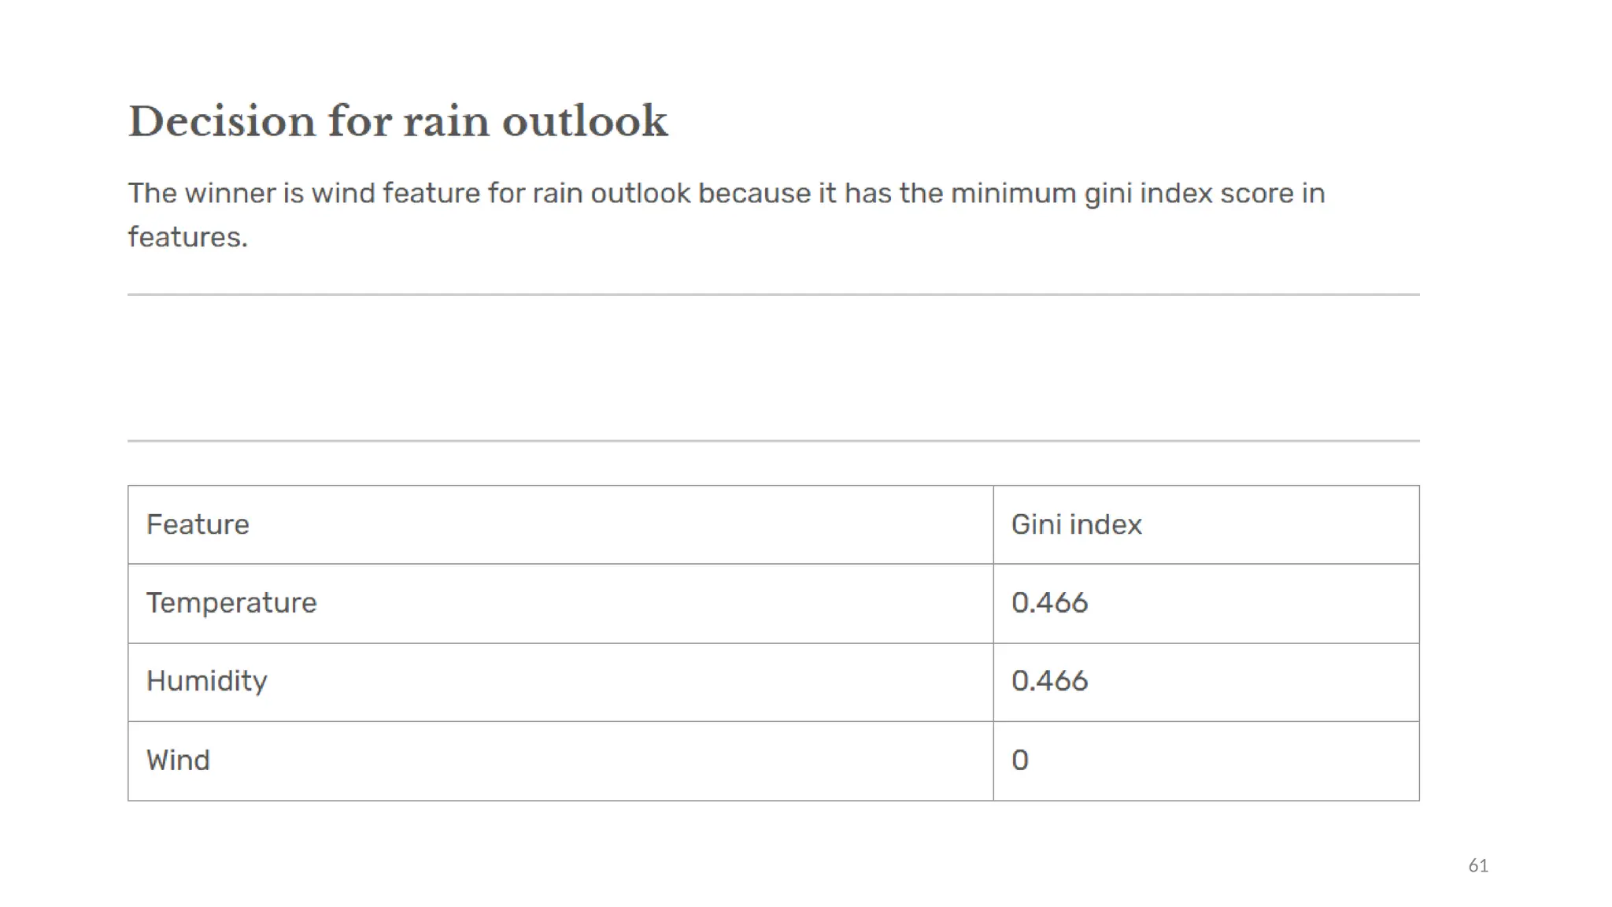
Task: Click the lower horizontal divider line
Action: point(774,441)
